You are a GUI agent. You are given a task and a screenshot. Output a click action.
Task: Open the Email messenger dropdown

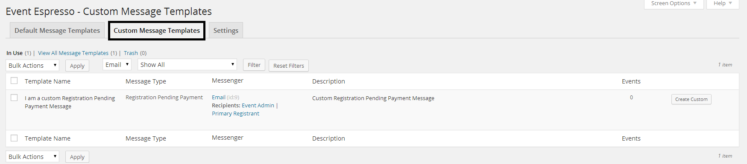(x=117, y=65)
